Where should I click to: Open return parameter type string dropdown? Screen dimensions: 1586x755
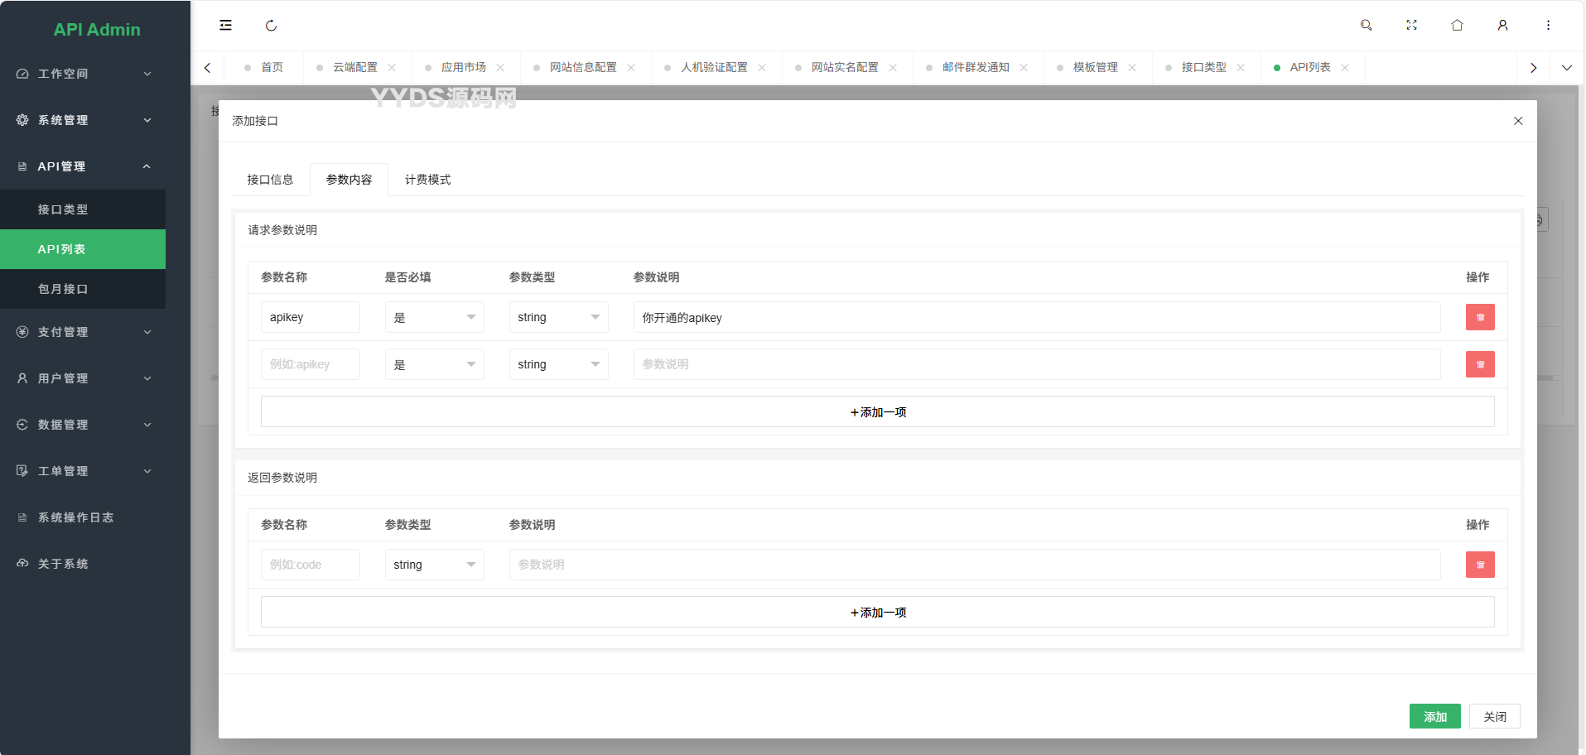(x=434, y=565)
